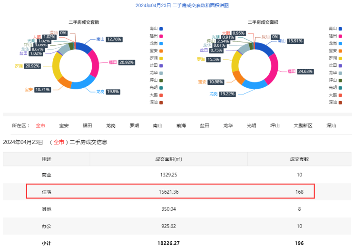Toggle 南山 legend item in 二手房成交套数 chart
This screenshot has height=248, width=352.
(156, 29)
